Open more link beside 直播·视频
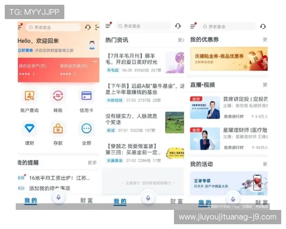The image size is (286, 229). pyautogui.click(x=265, y=85)
